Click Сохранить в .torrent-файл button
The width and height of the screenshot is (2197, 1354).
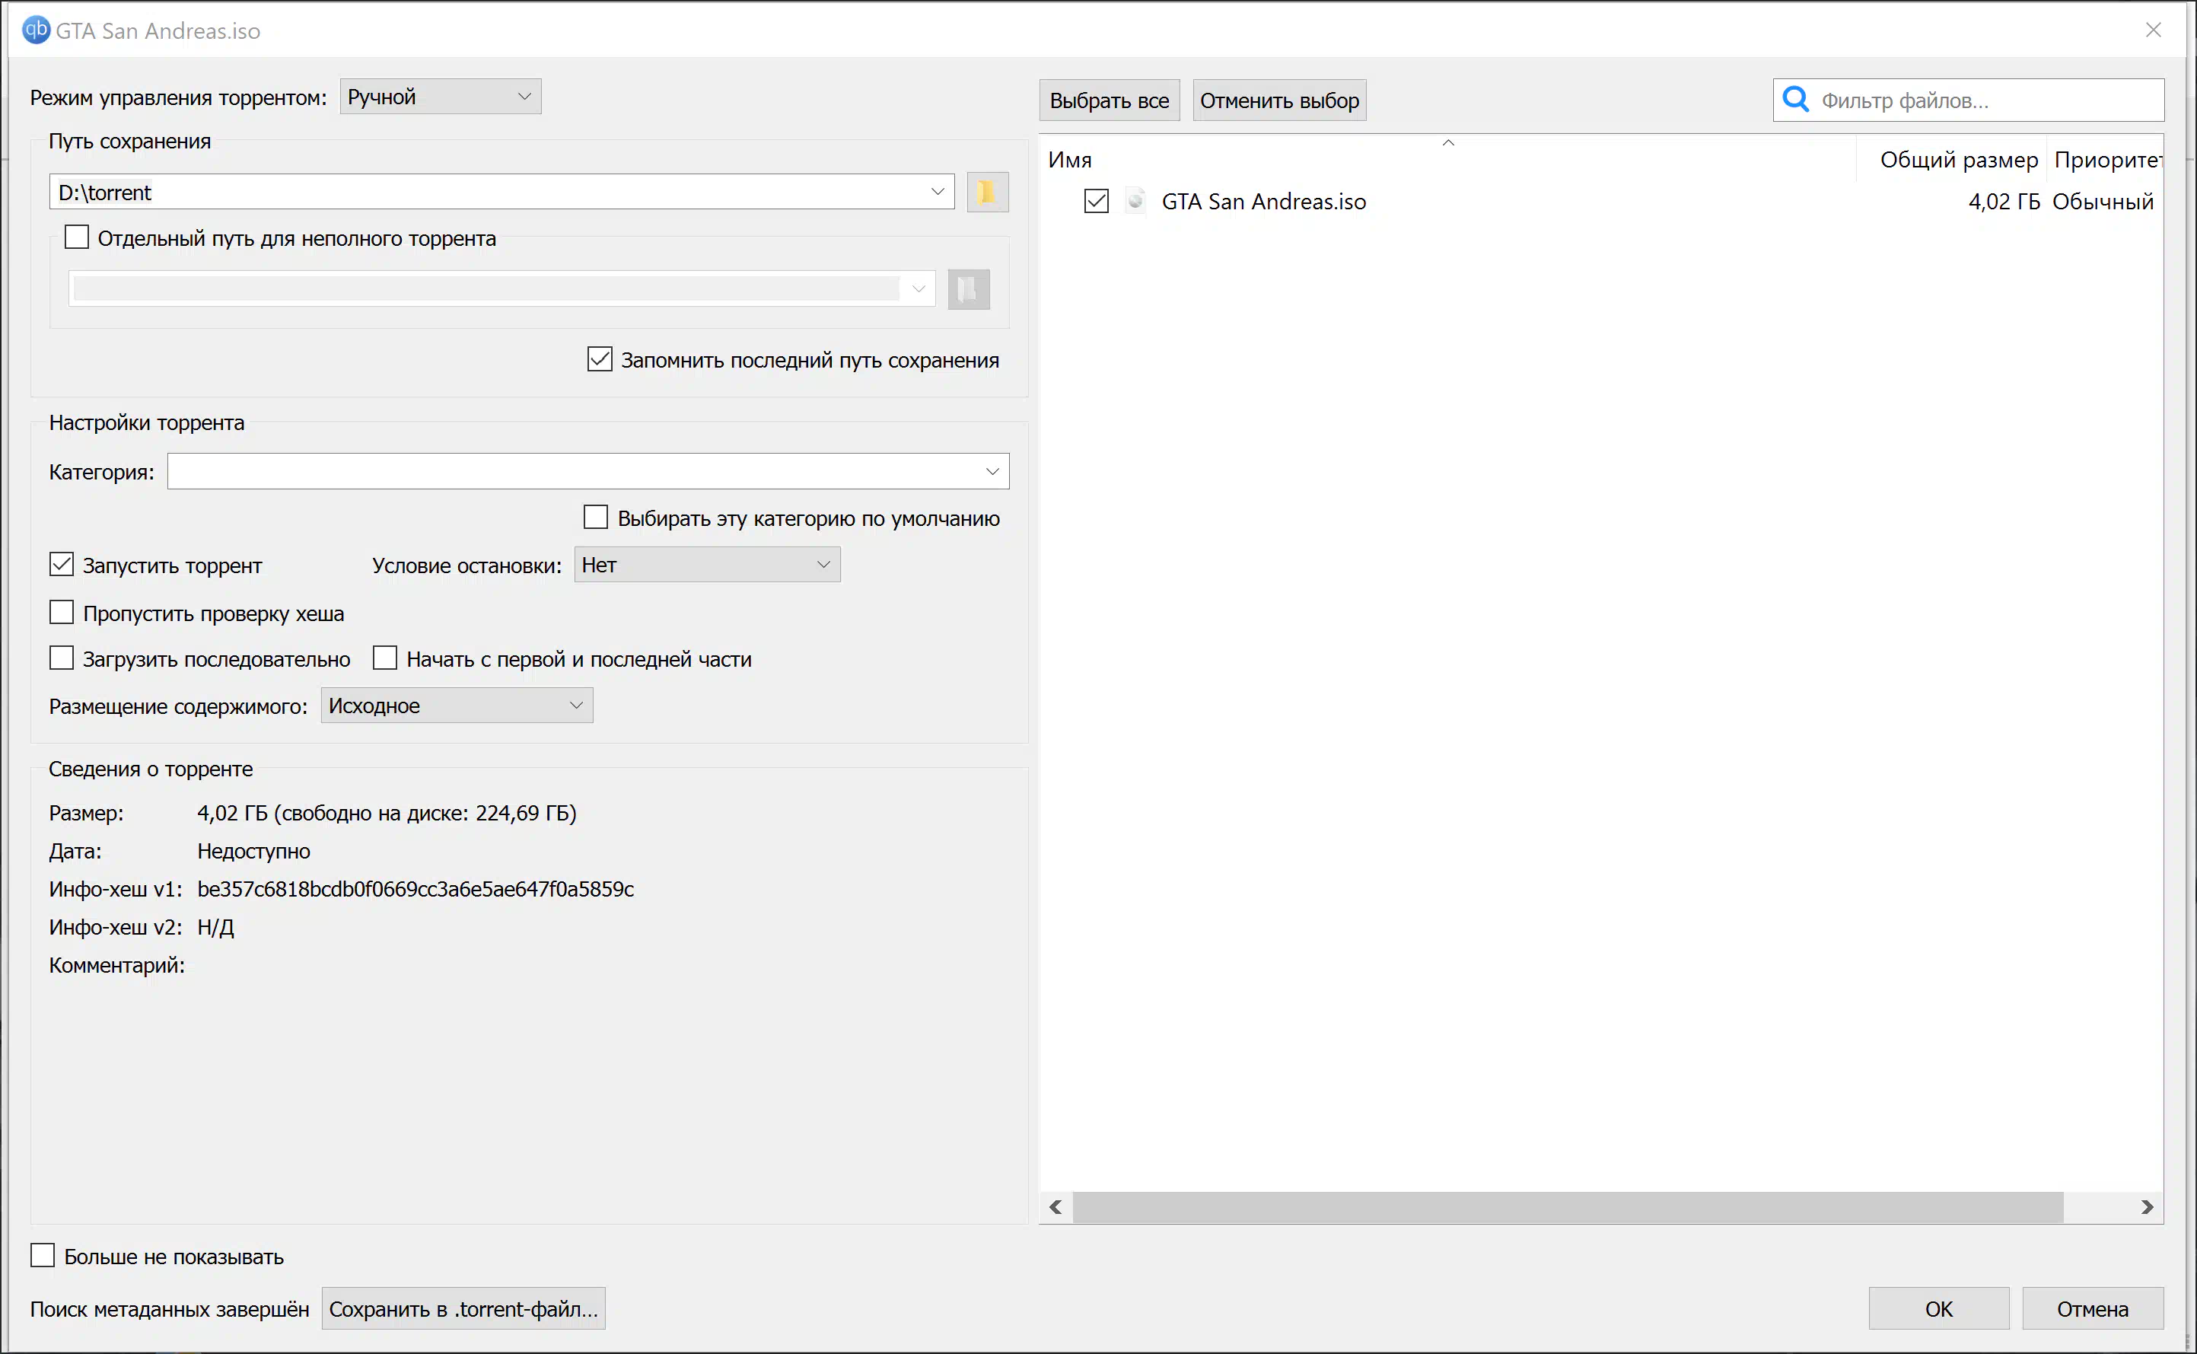[x=463, y=1309]
